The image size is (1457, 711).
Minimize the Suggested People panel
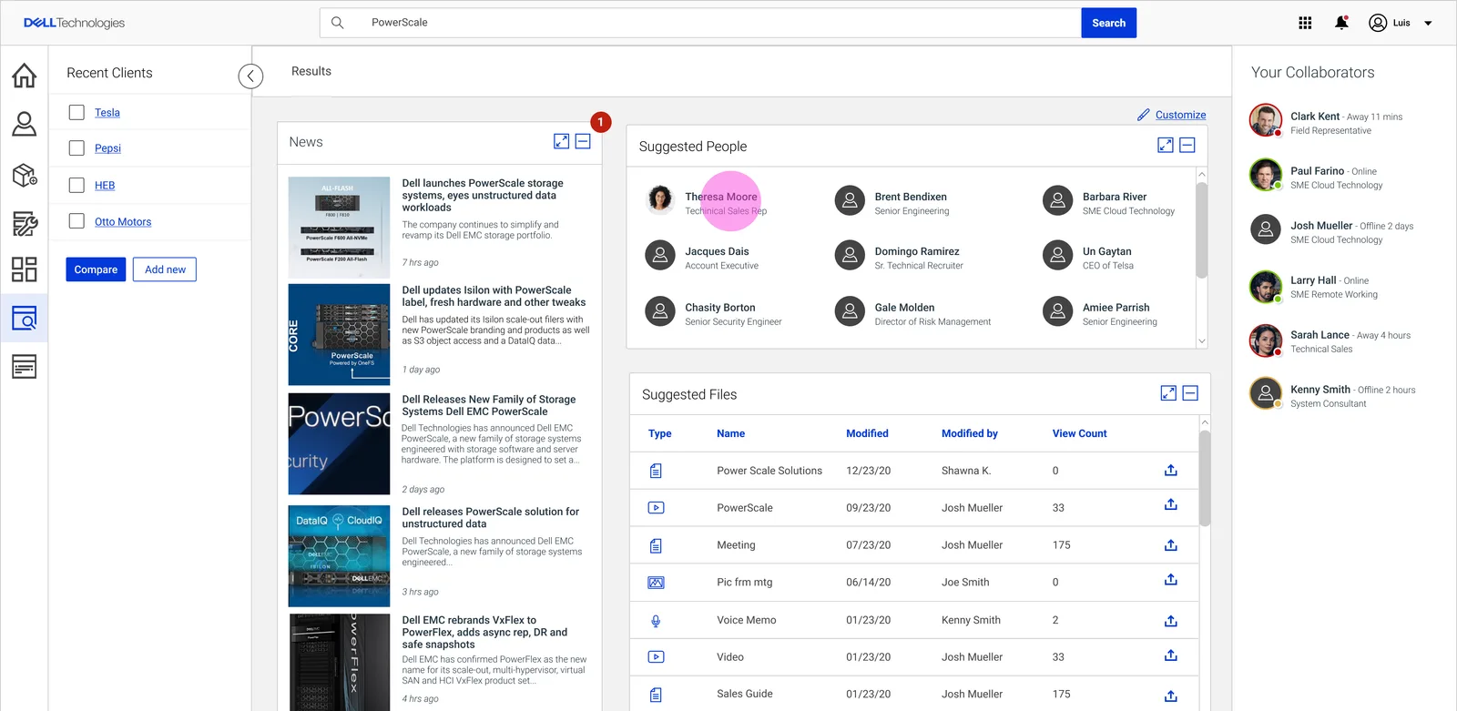[x=1187, y=145]
